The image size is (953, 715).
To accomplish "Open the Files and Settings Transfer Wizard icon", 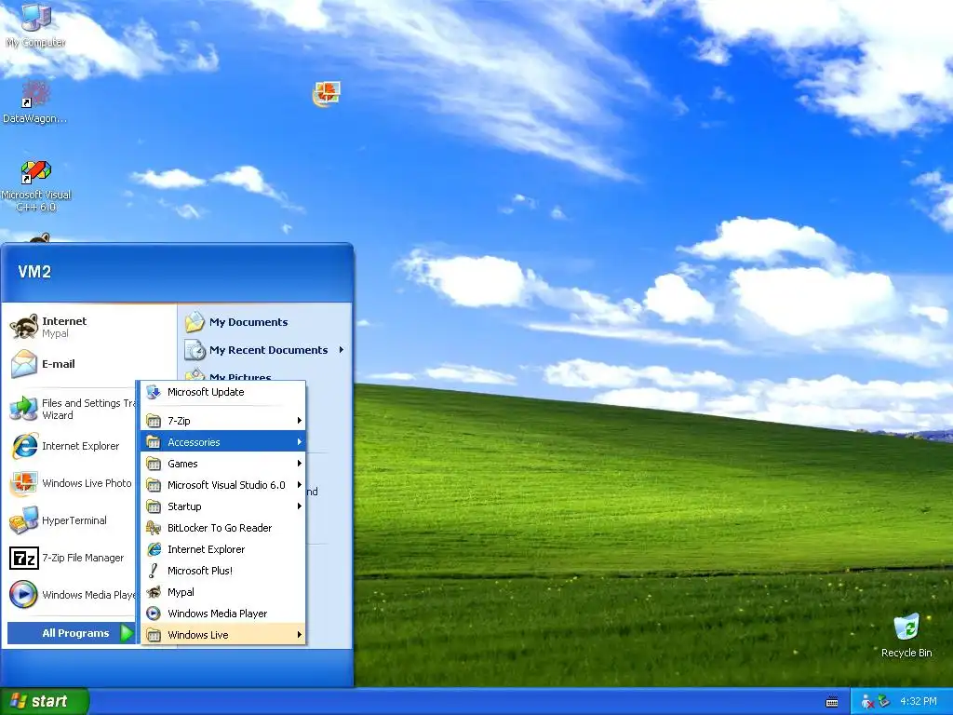I will pyautogui.click(x=24, y=409).
